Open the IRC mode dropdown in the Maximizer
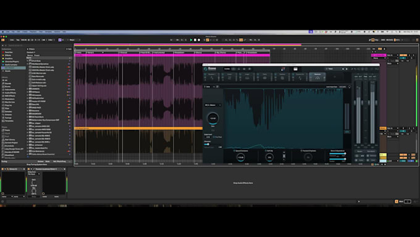This screenshot has height=237, width=420. (x=213, y=105)
